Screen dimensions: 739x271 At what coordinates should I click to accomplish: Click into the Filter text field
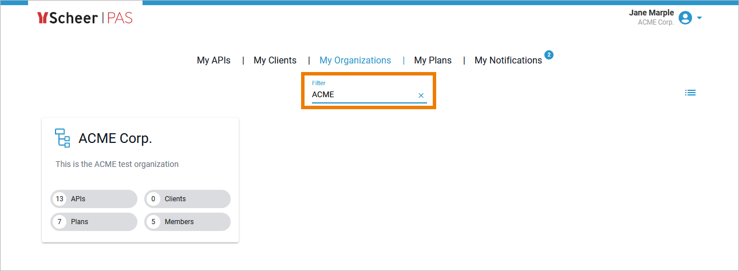coord(361,95)
